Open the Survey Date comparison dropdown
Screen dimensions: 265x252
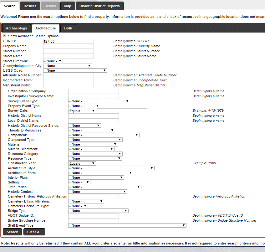(x=82, y=111)
